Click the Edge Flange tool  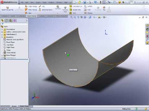(x=31, y=6)
